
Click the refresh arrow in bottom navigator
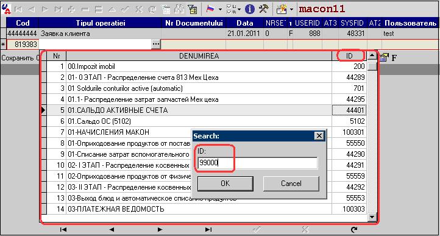[354, 230]
